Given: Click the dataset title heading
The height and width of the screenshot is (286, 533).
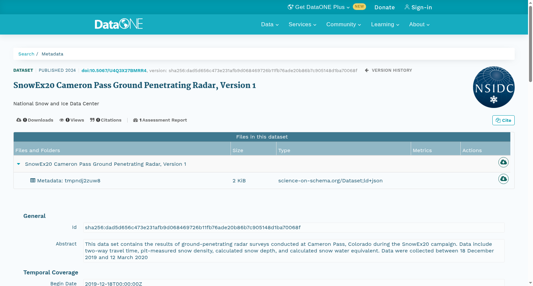Looking at the screenshot, I should point(135,85).
